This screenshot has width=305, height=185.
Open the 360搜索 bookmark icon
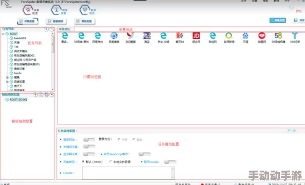tap(130, 36)
